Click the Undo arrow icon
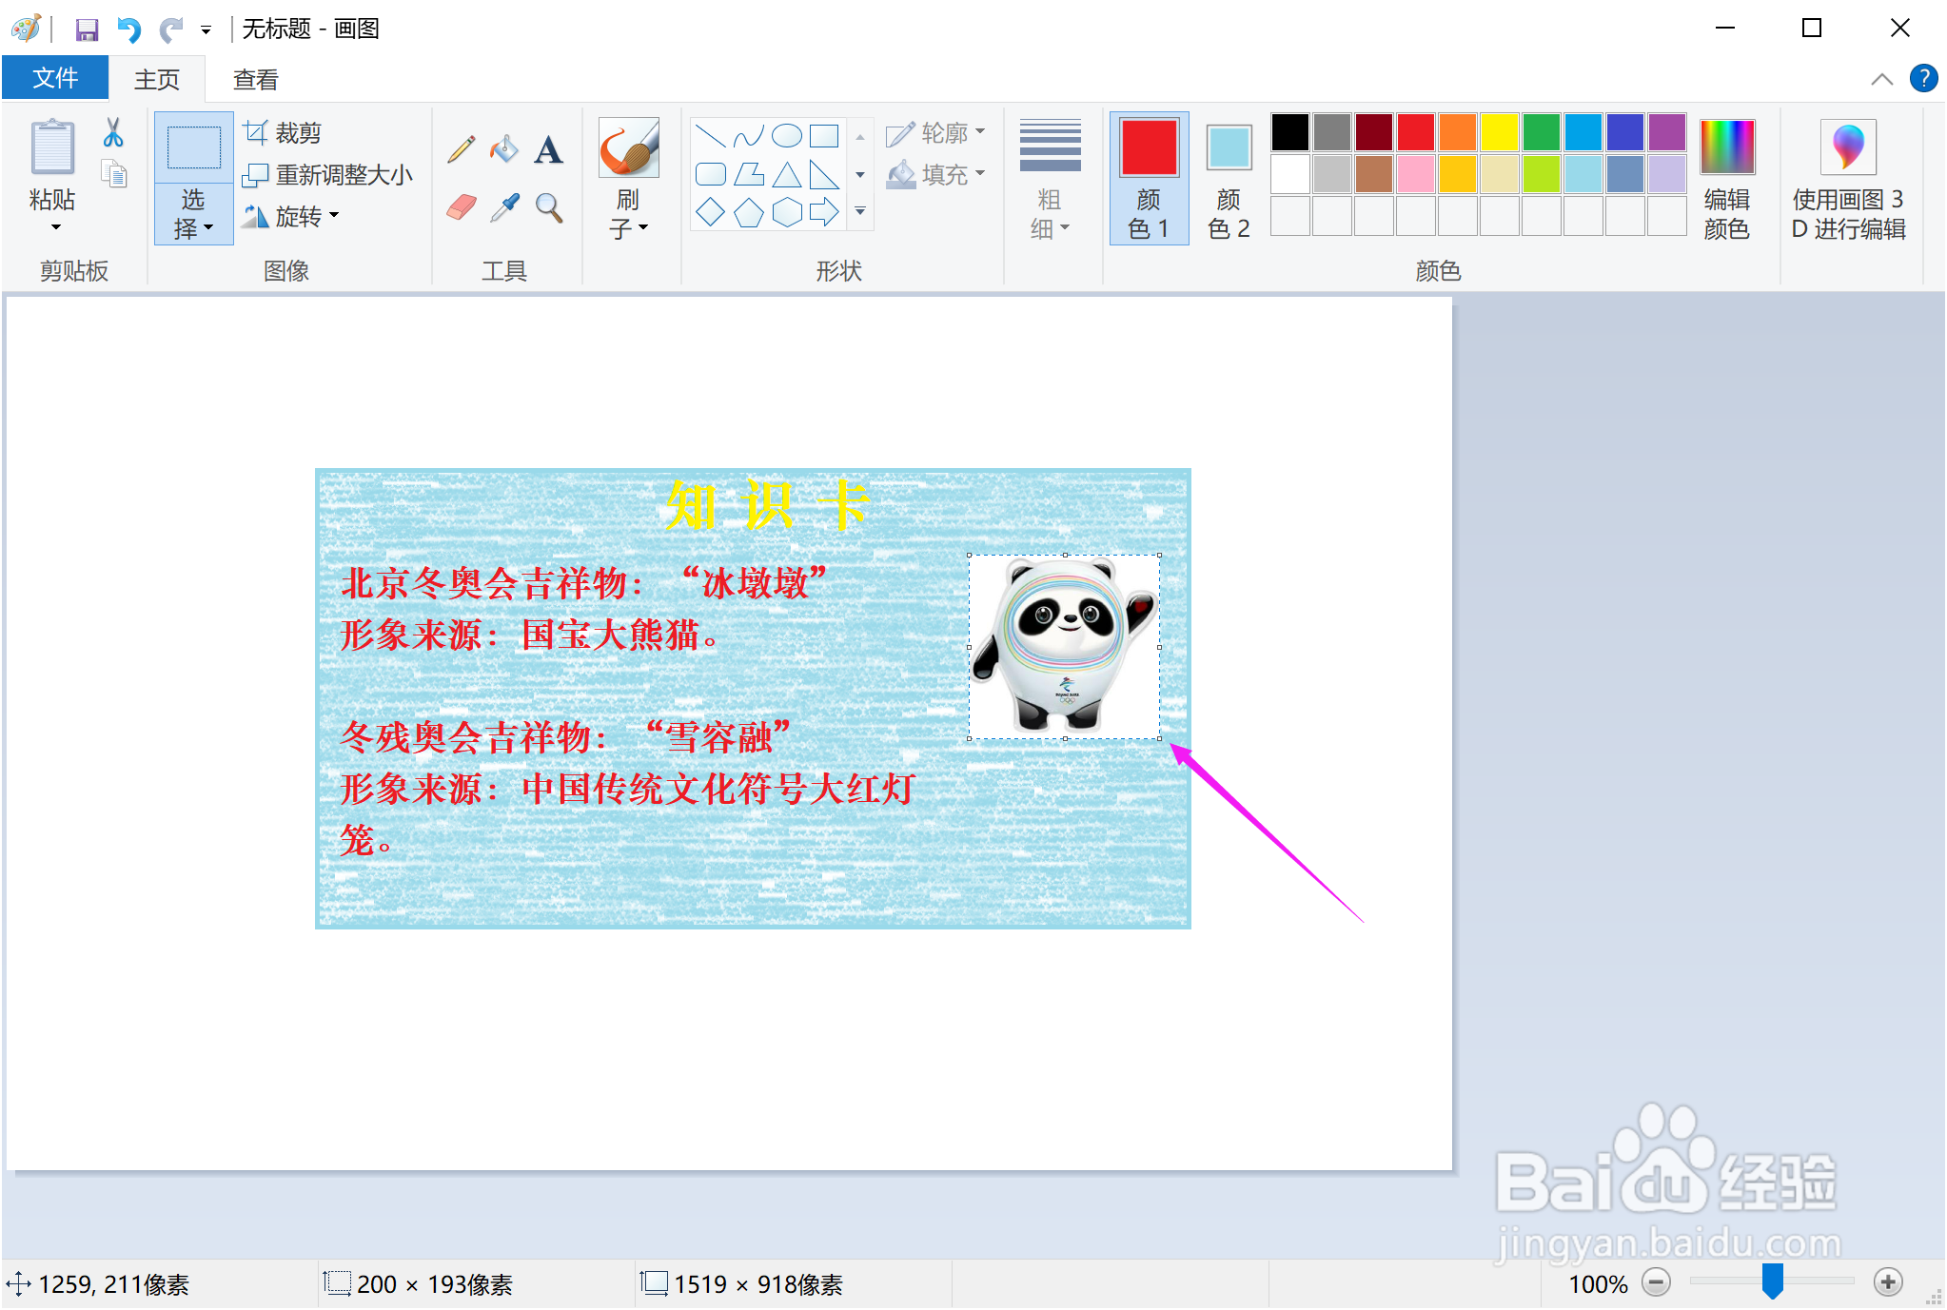This screenshot has height=1310, width=1947. coord(128,29)
